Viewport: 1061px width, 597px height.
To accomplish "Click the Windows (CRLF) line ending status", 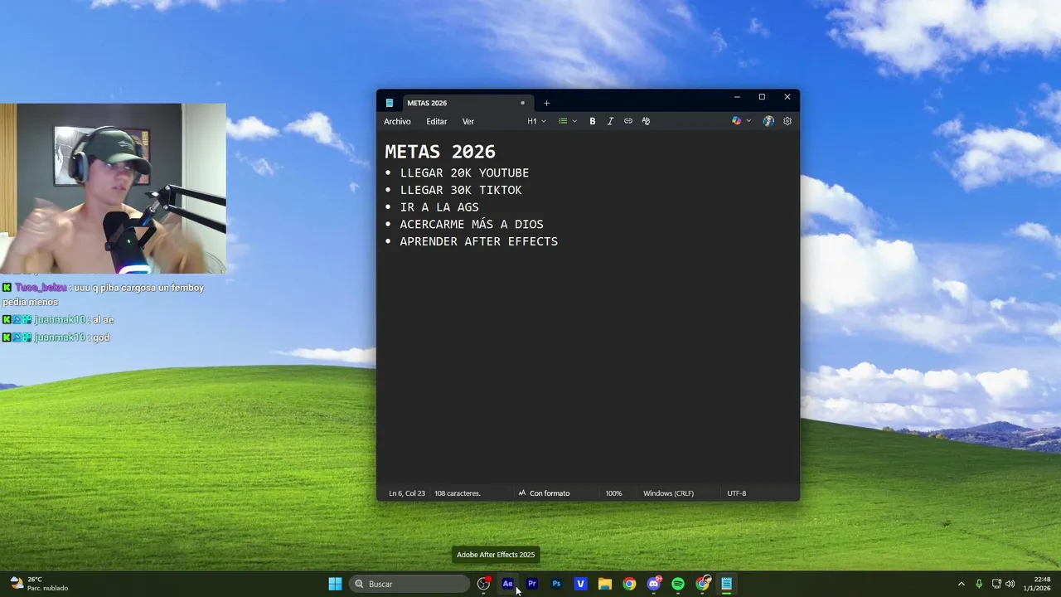I will pos(668,493).
